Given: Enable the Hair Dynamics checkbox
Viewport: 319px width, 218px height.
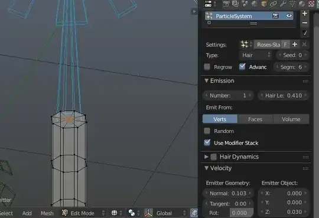Looking at the screenshot, I should click(214, 157).
